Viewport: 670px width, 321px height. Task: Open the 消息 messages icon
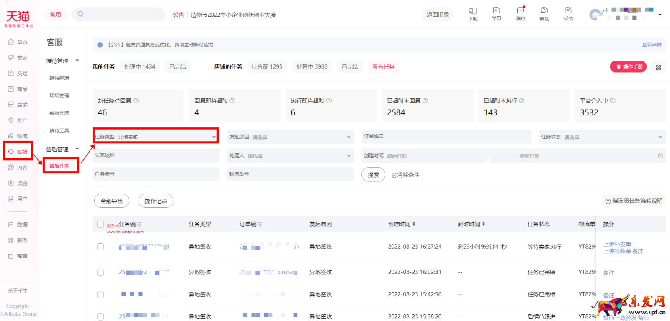coord(521,14)
